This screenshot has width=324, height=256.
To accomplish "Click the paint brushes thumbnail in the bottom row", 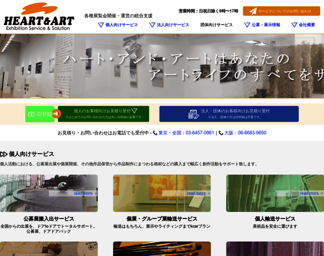I will coord(162,249).
